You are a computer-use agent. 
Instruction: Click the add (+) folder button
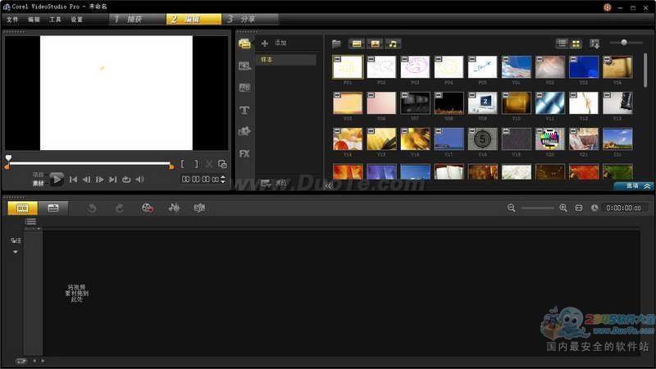point(264,43)
